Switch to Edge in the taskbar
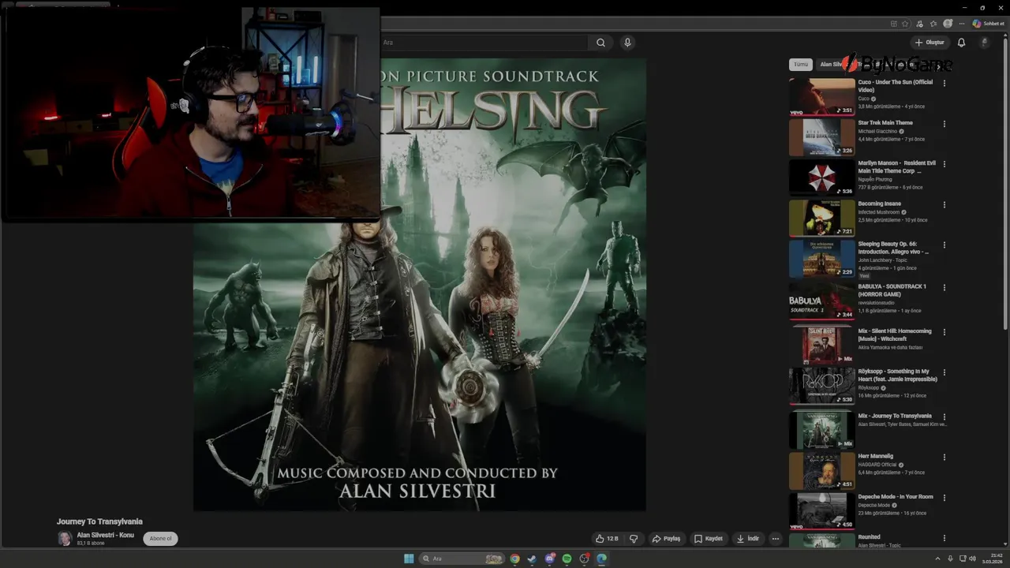This screenshot has width=1010, height=568. [x=601, y=559]
